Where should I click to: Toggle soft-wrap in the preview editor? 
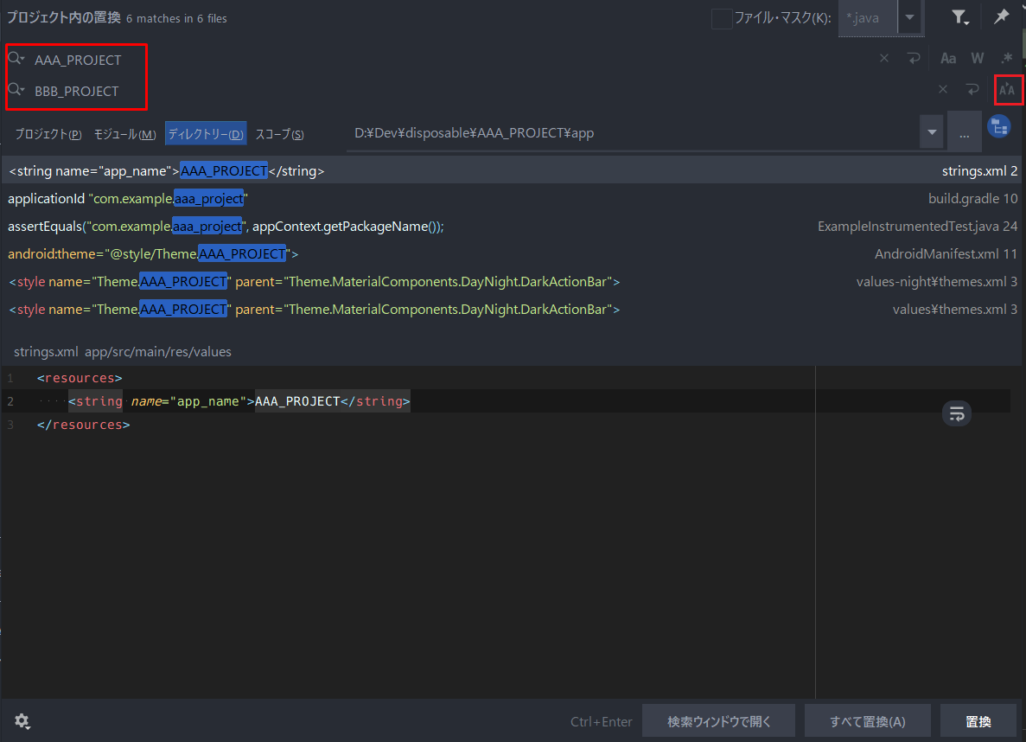click(x=957, y=414)
